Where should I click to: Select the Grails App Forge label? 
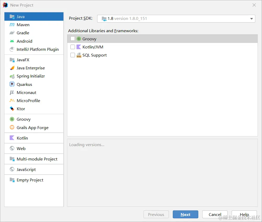[33, 128]
